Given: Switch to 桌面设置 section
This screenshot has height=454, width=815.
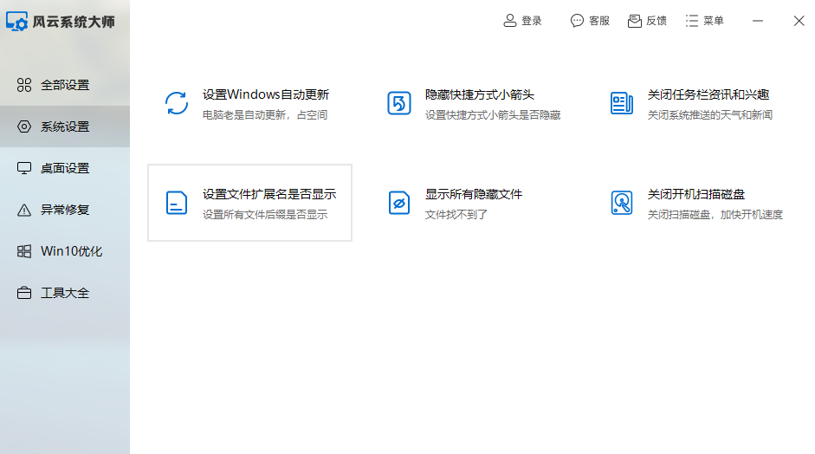Looking at the screenshot, I should 65,168.
